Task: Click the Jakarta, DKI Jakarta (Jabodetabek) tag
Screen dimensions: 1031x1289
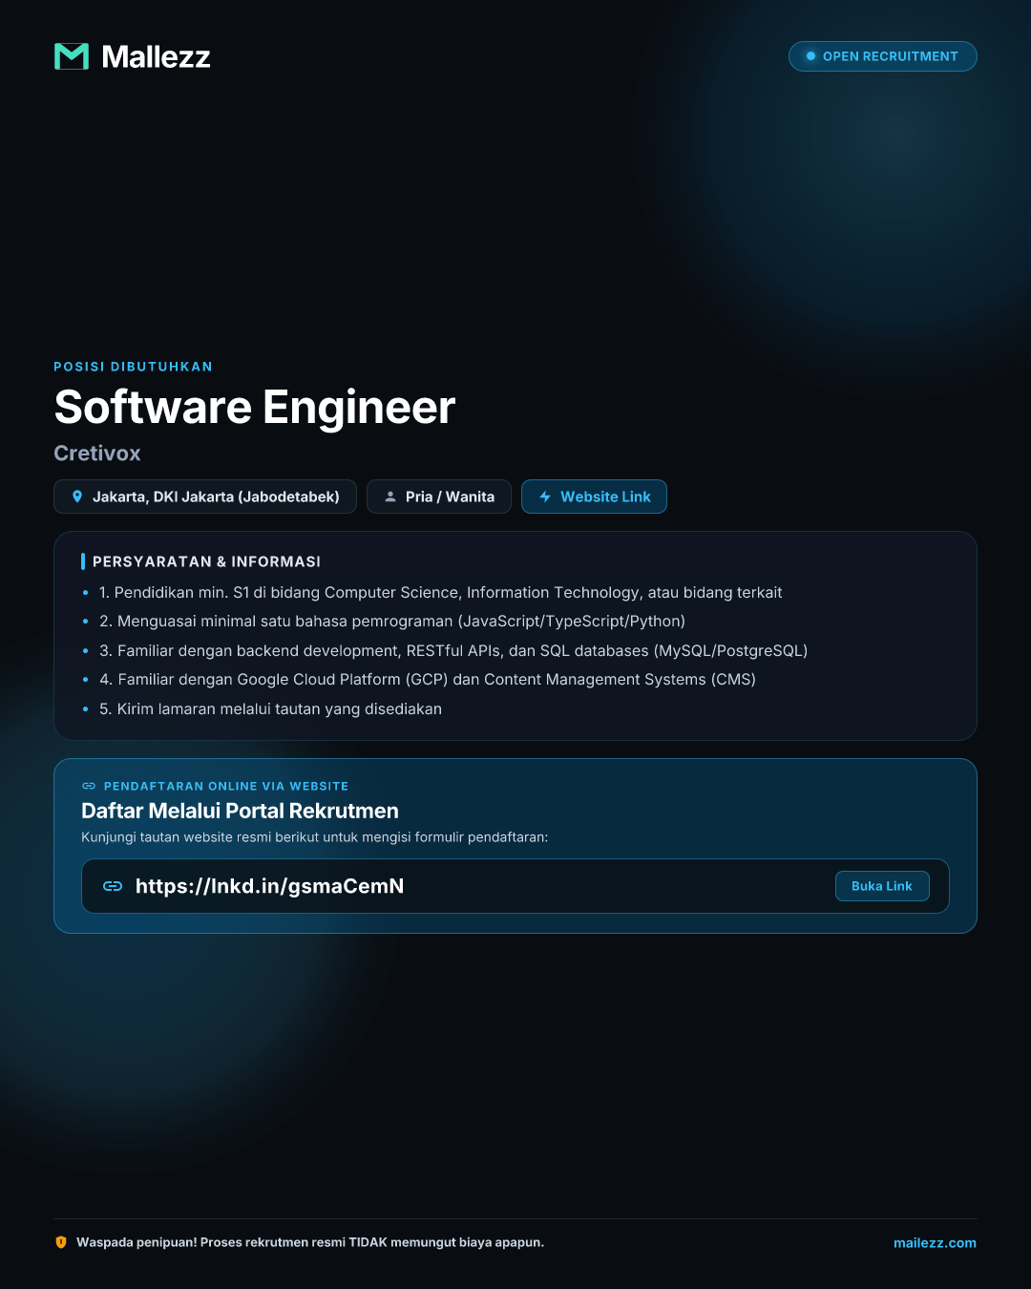Action: [205, 497]
